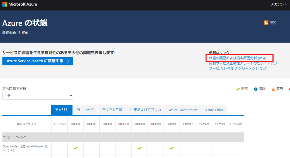The width and height of the screenshot is (290, 158).
Task: Switch to the 中東およびアフリカ tab
Action: tap(146, 110)
